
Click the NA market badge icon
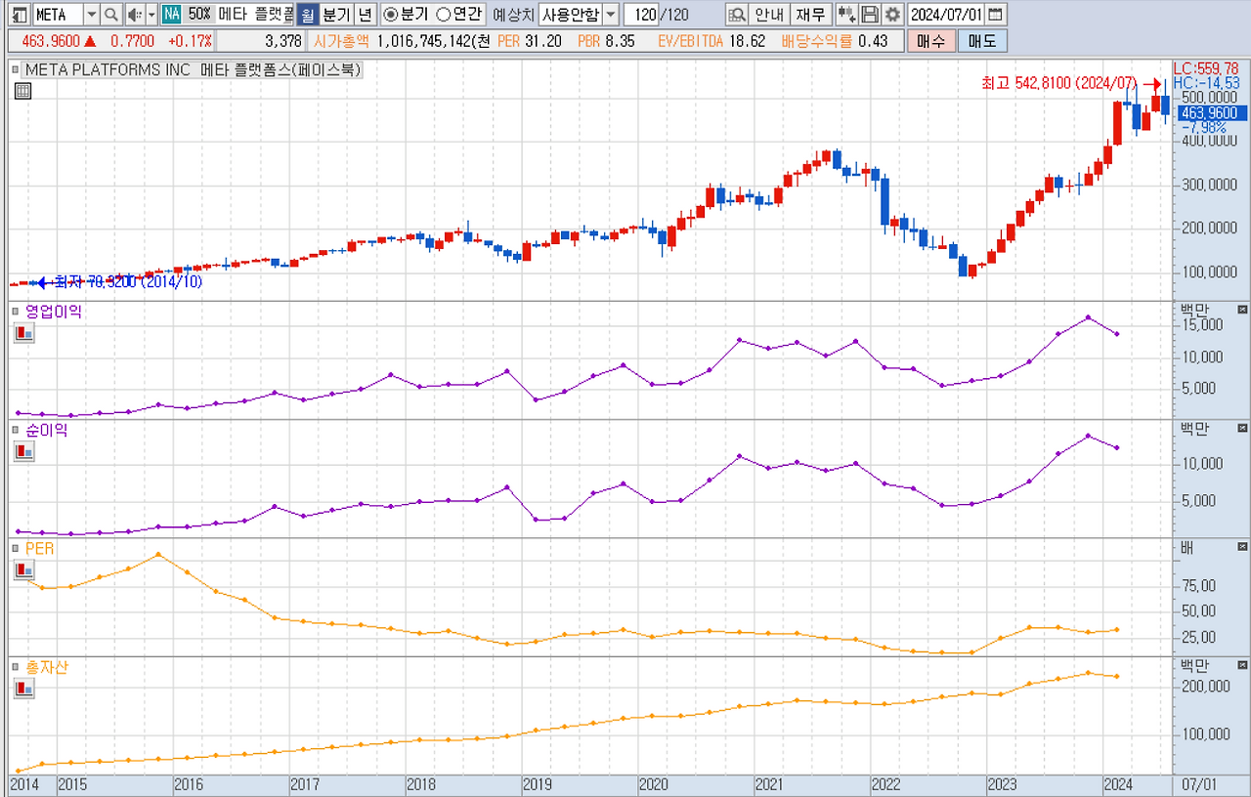click(172, 15)
